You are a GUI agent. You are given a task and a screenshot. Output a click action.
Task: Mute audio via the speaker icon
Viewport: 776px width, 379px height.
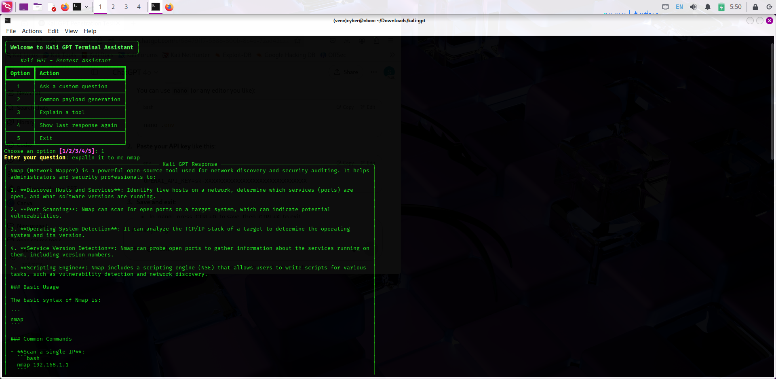point(693,6)
